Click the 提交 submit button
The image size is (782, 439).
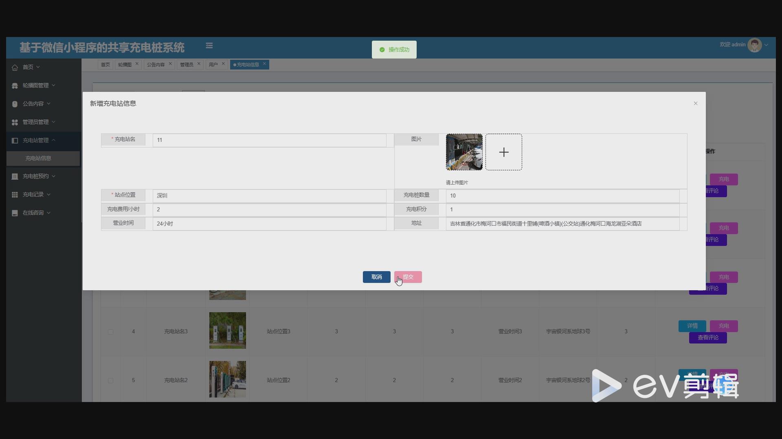408,277
